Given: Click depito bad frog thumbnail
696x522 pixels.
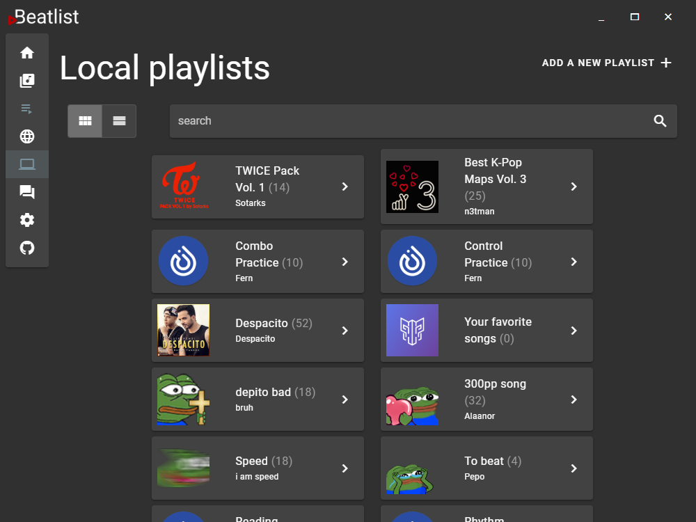Looking at the screenshot, I should (183, 399).
